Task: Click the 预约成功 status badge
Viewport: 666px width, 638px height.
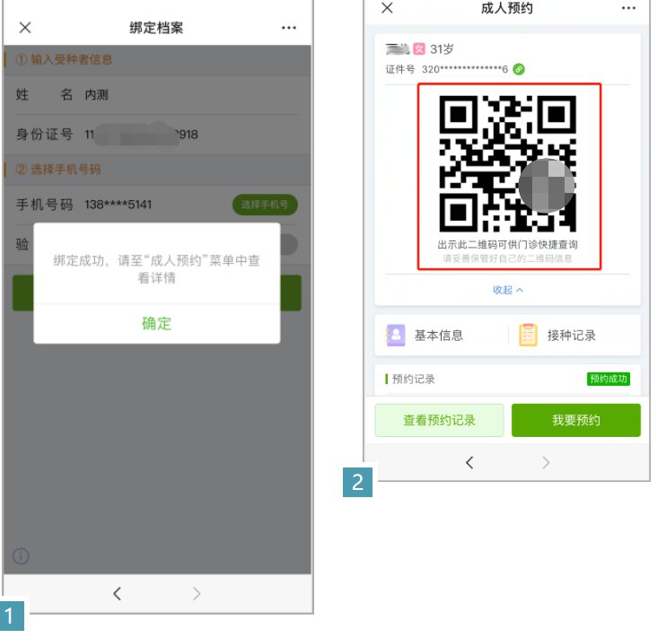Action: pos(609,379)
